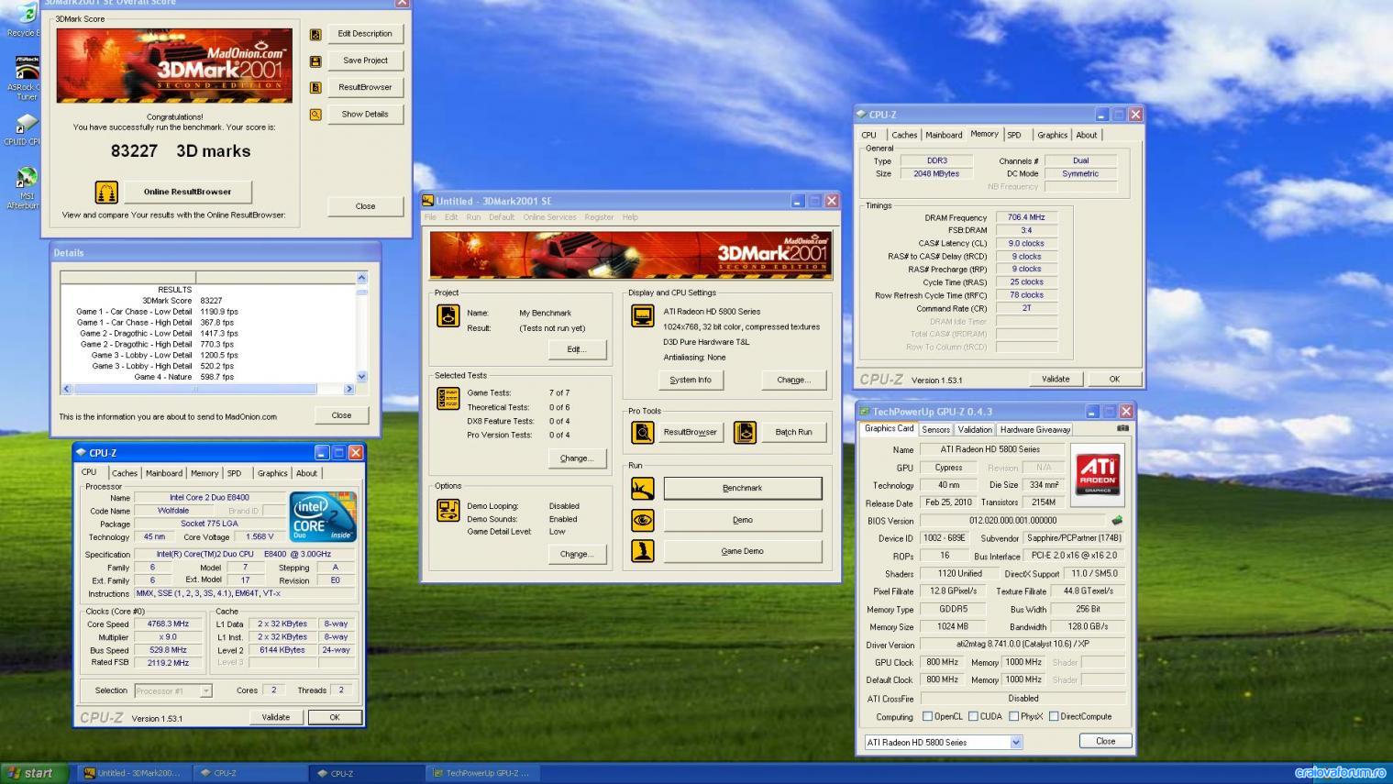Click the Intel Core 2 Duo logo in CPU-Z
The image size is (1393, 784).
point(323,518)
